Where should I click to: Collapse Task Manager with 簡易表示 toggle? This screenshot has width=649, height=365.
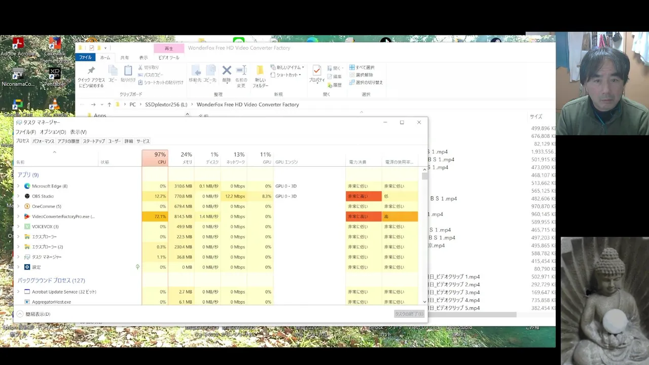click(x=33, y=314)
